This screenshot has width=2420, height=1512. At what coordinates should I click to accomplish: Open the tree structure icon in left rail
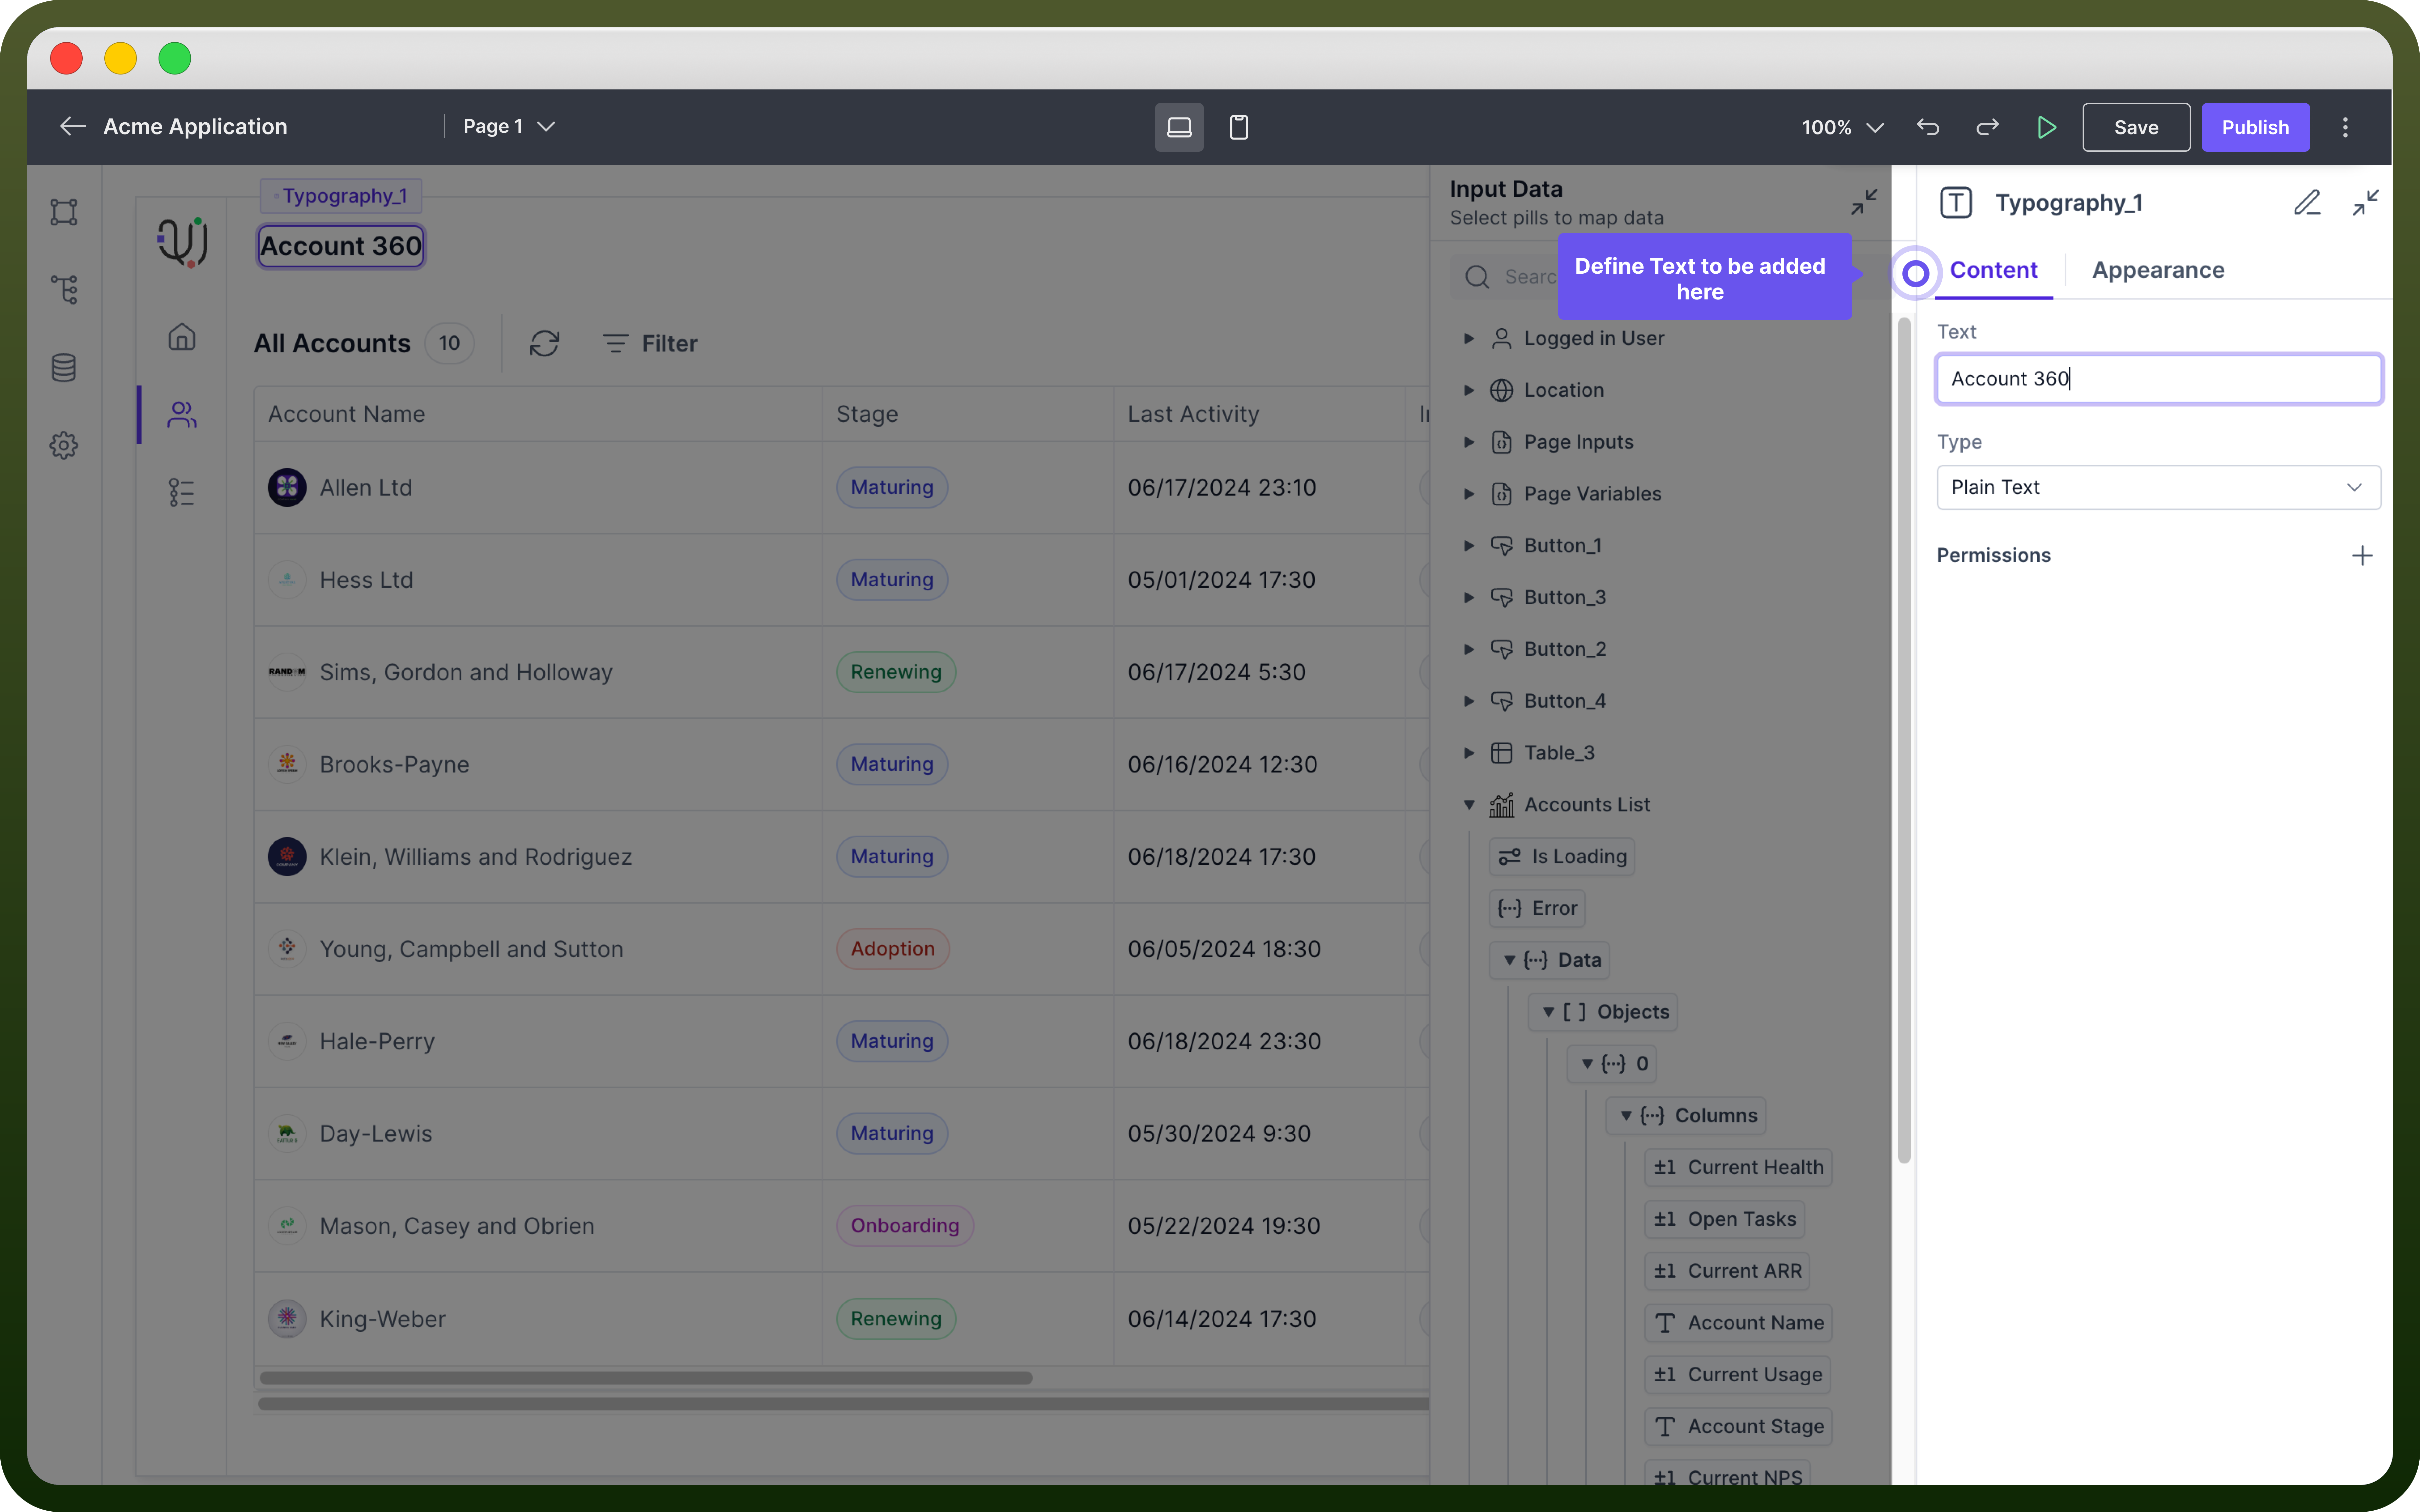tap(64, 290)
